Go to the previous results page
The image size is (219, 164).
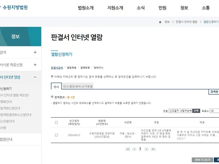(134, 149)
